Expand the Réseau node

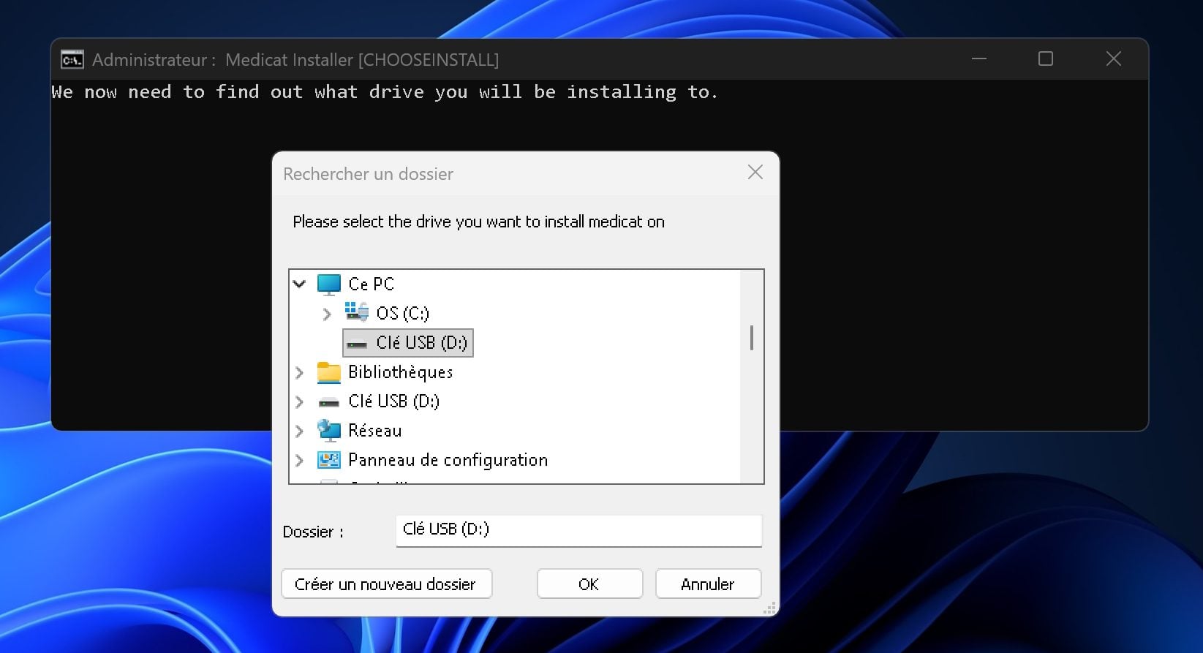pyautogui.click(x=299, y=431)
